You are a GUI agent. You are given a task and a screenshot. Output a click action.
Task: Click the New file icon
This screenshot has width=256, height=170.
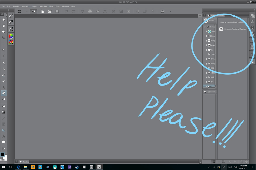(42, 11)
